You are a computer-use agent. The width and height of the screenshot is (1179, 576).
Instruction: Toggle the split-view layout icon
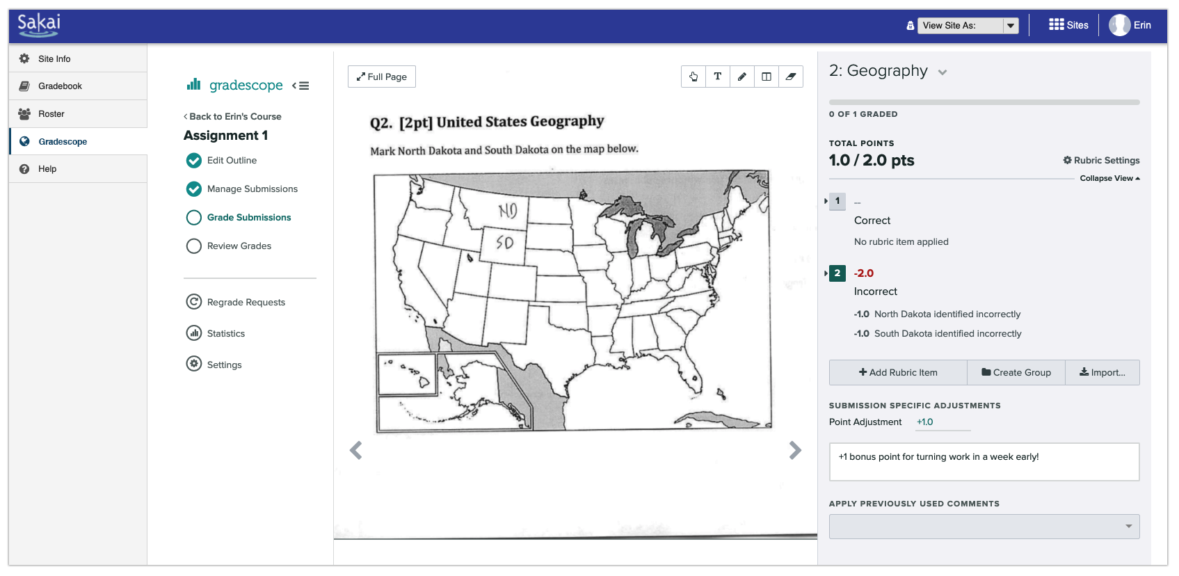coord(767,77)
